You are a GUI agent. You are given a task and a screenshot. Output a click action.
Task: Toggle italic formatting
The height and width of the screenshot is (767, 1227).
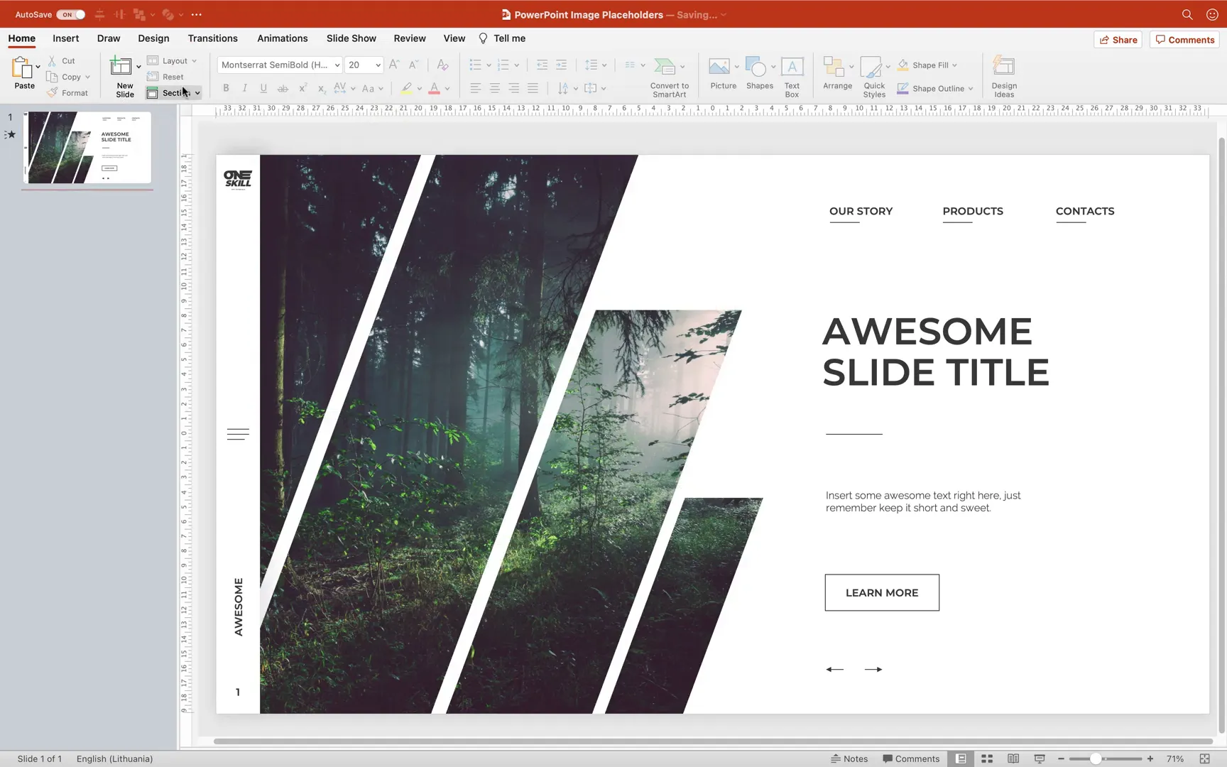point(245,88)
